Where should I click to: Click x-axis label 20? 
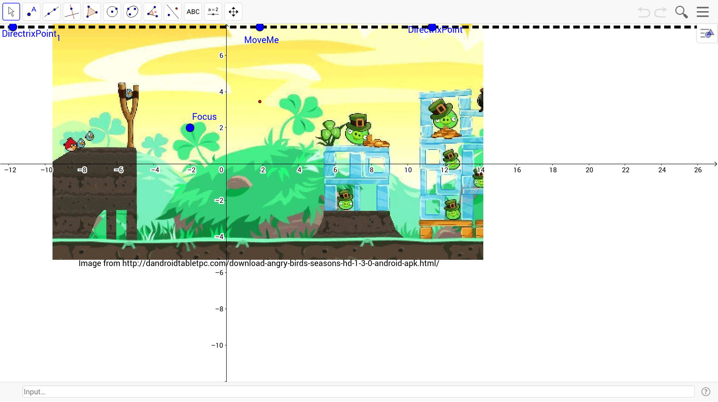589,170
